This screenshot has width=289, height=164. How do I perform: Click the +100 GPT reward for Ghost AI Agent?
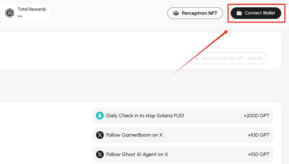point(259,154)
